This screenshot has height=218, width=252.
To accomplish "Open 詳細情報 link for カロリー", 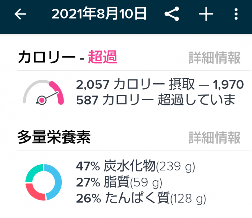I will 214,57.
